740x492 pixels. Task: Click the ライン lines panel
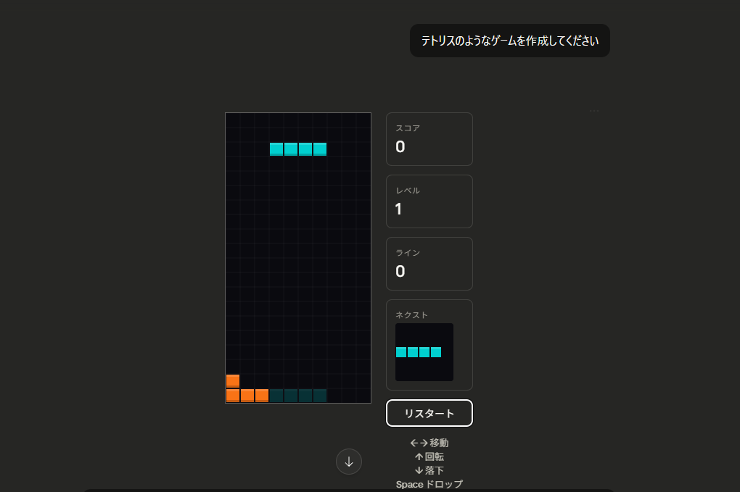coord(429,264)
